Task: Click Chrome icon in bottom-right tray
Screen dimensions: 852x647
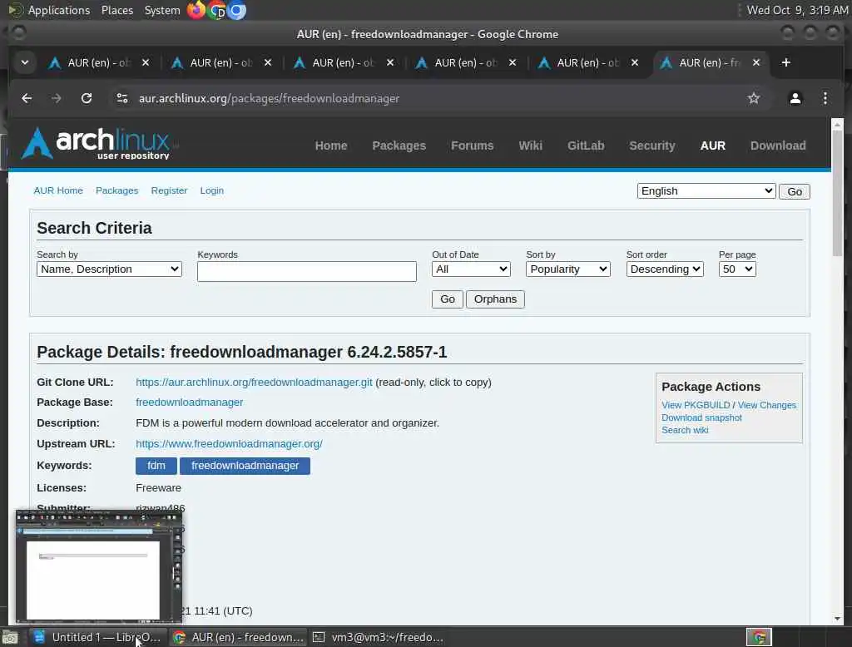Action: [x=759, y=637]
